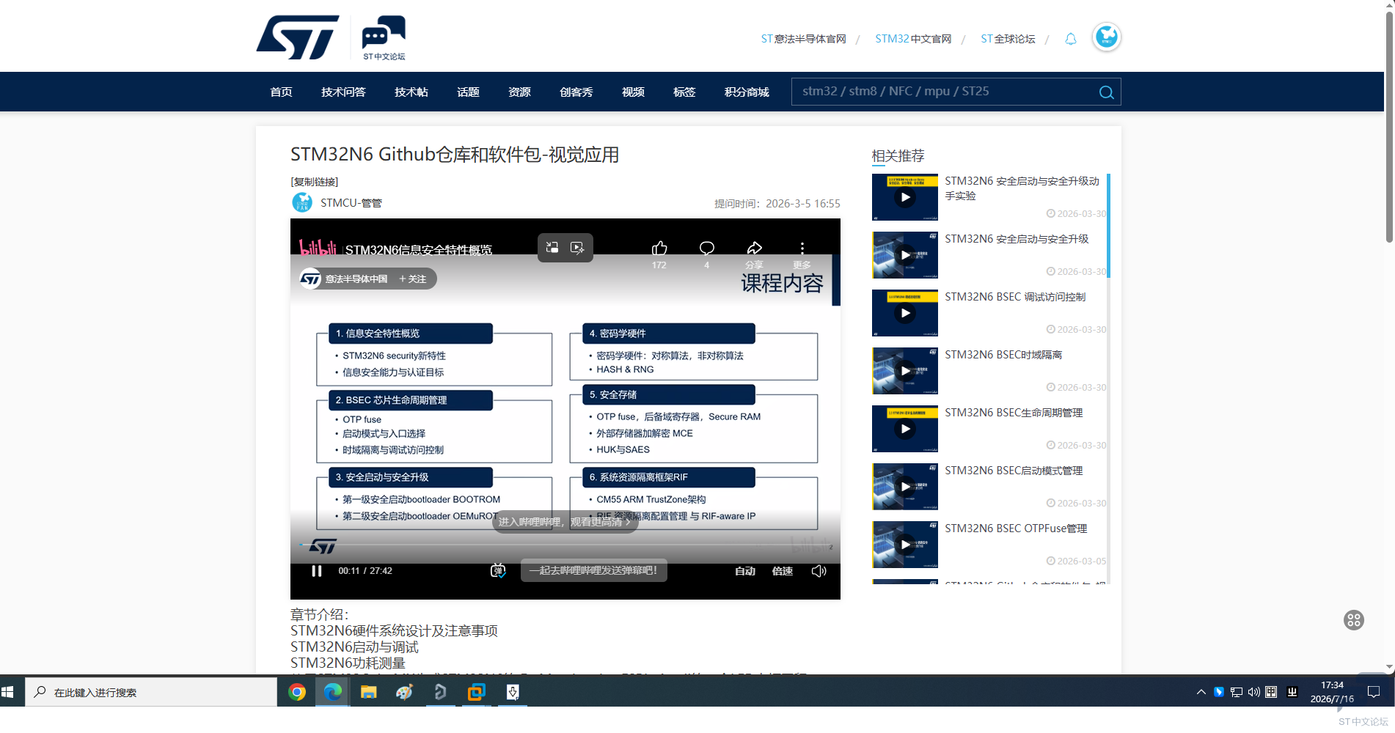Go to the 首页 navigation item
The image size is (1395, 733).
pyautogui.click(x=281, y=92)
